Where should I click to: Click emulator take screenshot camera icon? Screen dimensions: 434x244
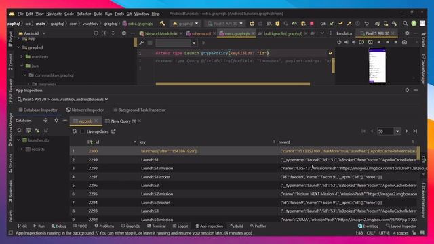404,42
